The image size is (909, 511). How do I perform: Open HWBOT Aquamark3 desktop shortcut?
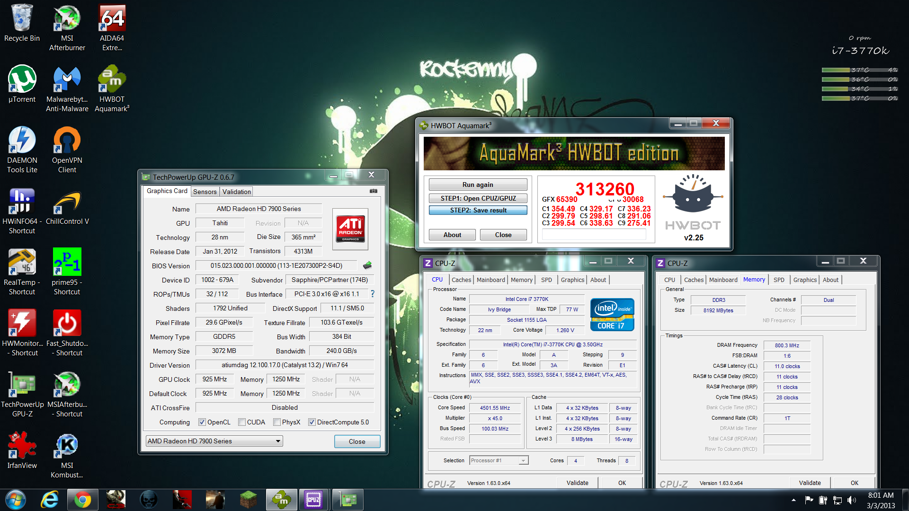tap(112, 89)
